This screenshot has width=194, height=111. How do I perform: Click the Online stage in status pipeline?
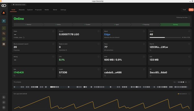tap(58, 25)
